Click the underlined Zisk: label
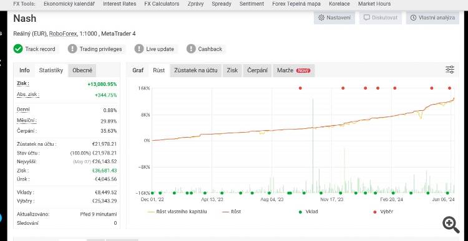 point(23,83)
